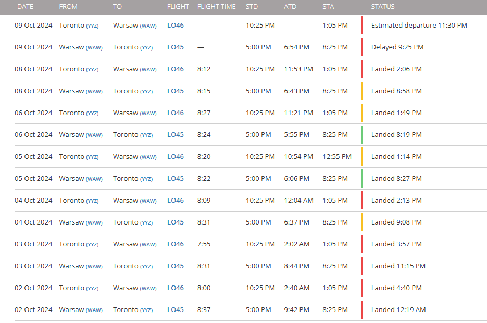This screenshot has height=323, width=487.
Task: Open LO46 flight link for 05 Oct 2024
Action: tap(176, 156)
